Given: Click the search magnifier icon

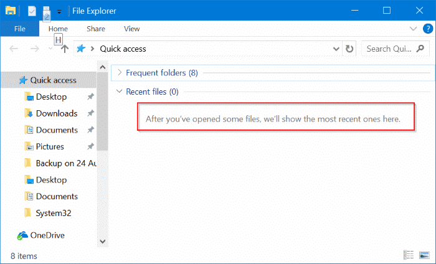Looking at the screenshot, I should click(420, 49).
